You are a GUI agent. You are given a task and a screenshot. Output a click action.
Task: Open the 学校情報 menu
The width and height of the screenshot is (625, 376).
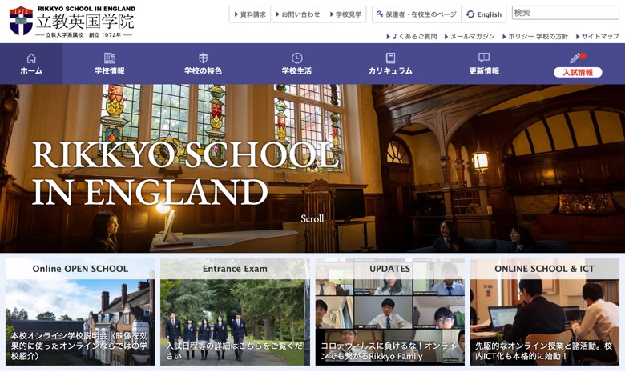pyautogui.click(x=110, y=64)
